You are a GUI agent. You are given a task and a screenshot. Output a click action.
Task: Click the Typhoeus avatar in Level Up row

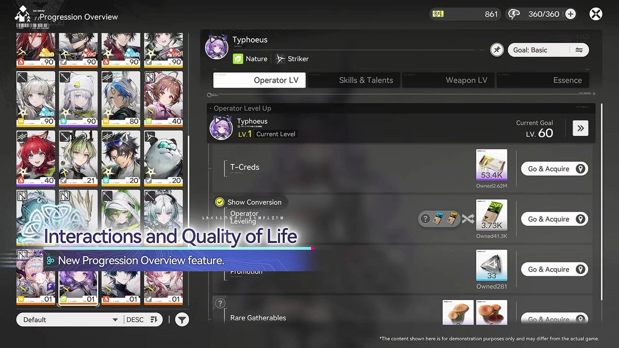(221, 128)
